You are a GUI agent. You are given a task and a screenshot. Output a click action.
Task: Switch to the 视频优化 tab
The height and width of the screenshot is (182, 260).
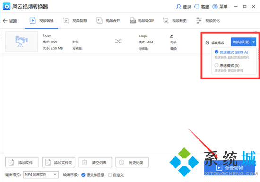(208, 21)
